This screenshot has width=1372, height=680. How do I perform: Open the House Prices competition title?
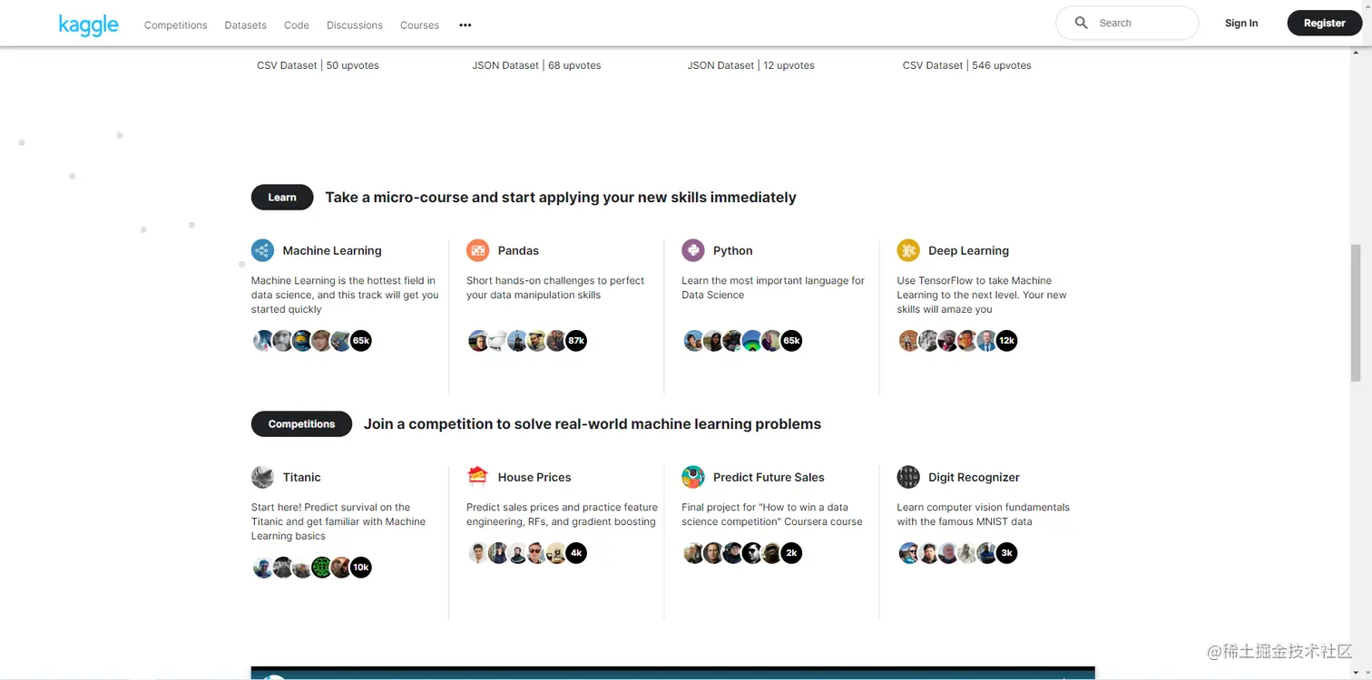(x=534, y=478)
